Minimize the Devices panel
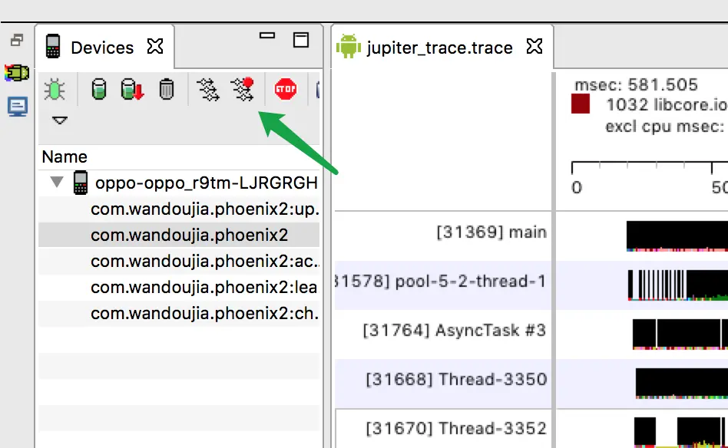728x448 pixels. (267, 35)
